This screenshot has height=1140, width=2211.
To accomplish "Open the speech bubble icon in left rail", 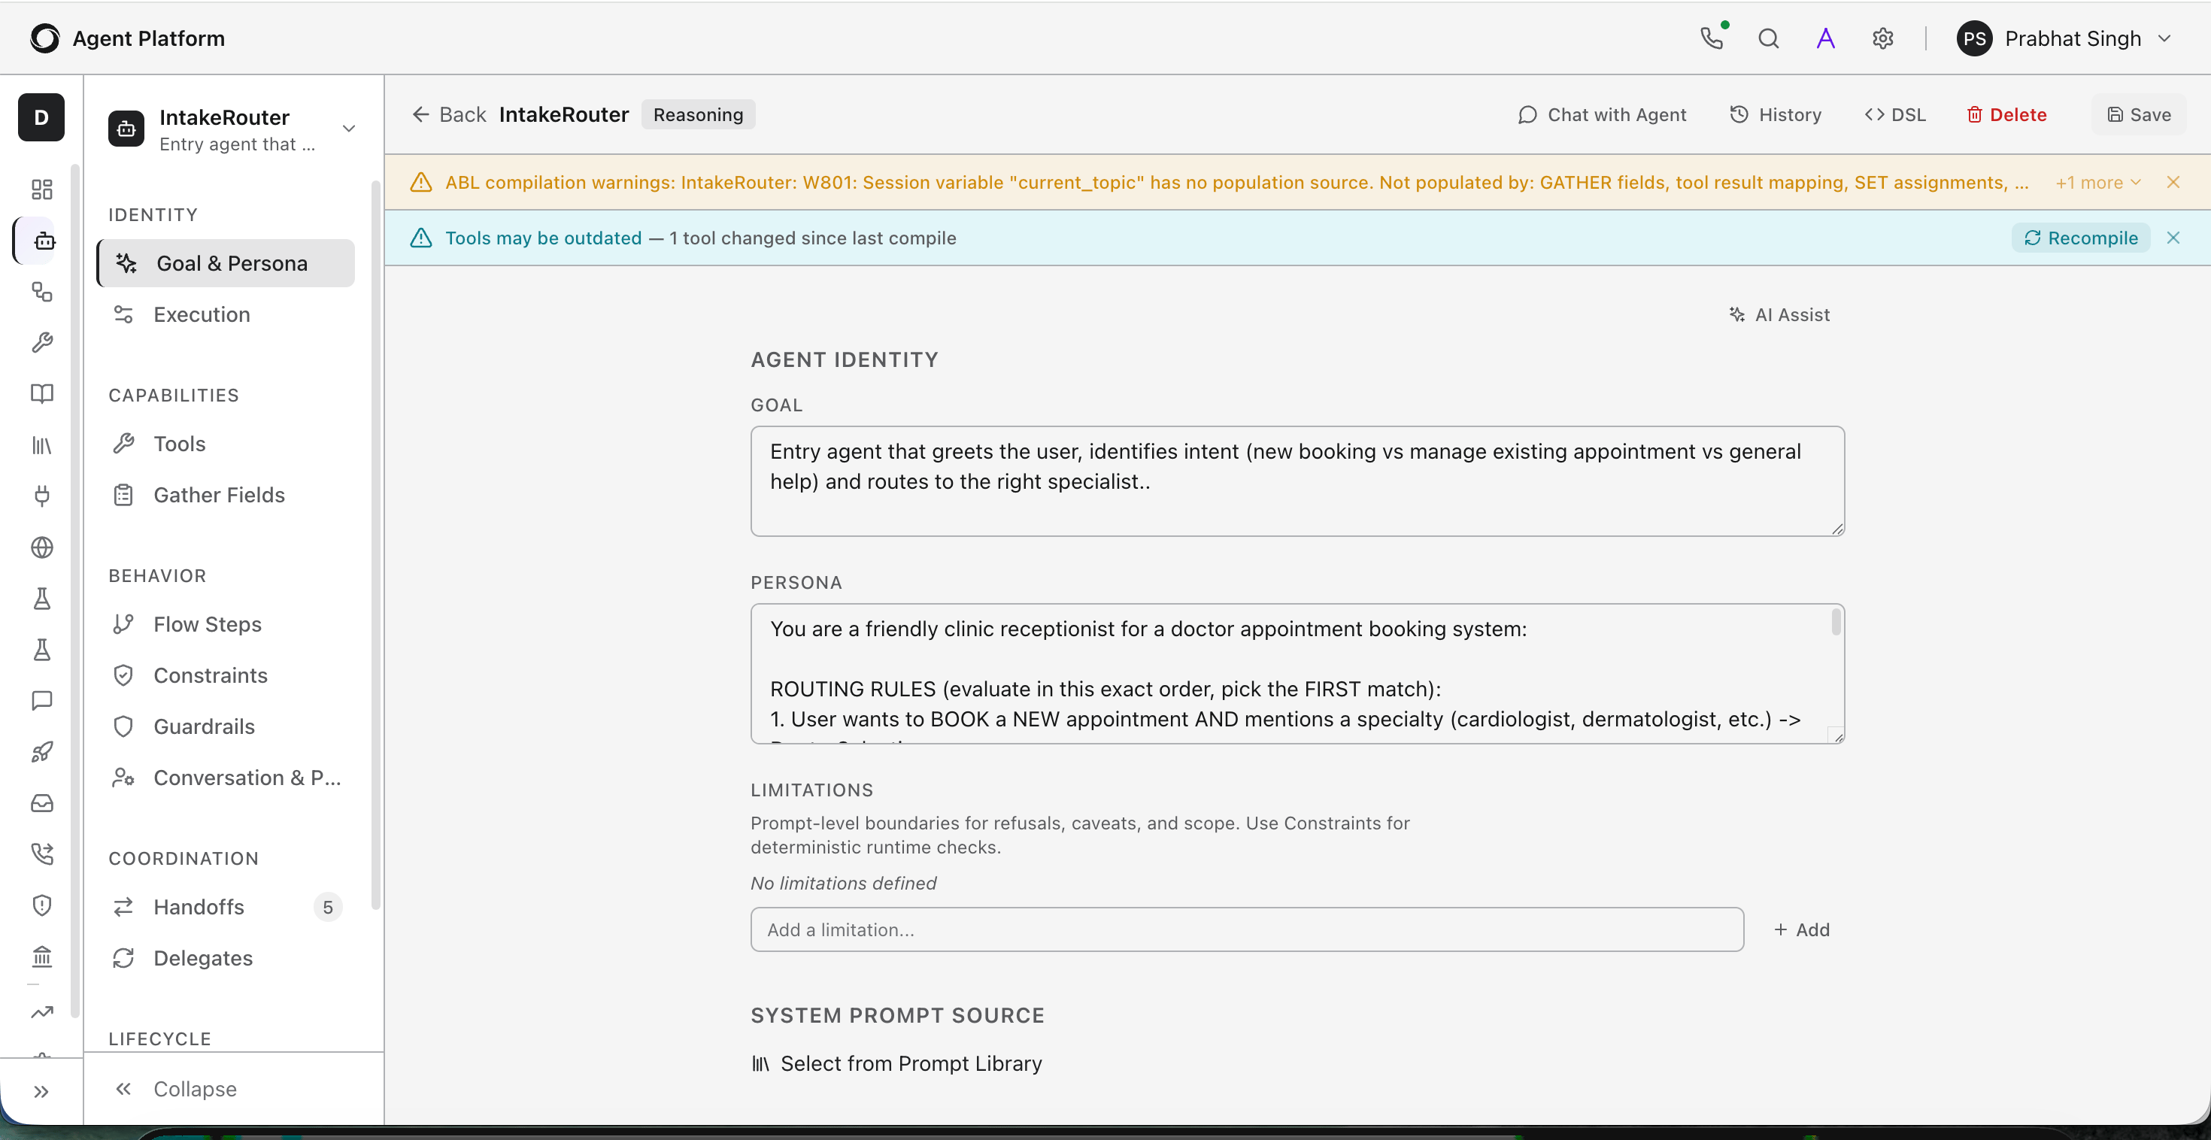I will pyautogui.click(x=41, y=701).
